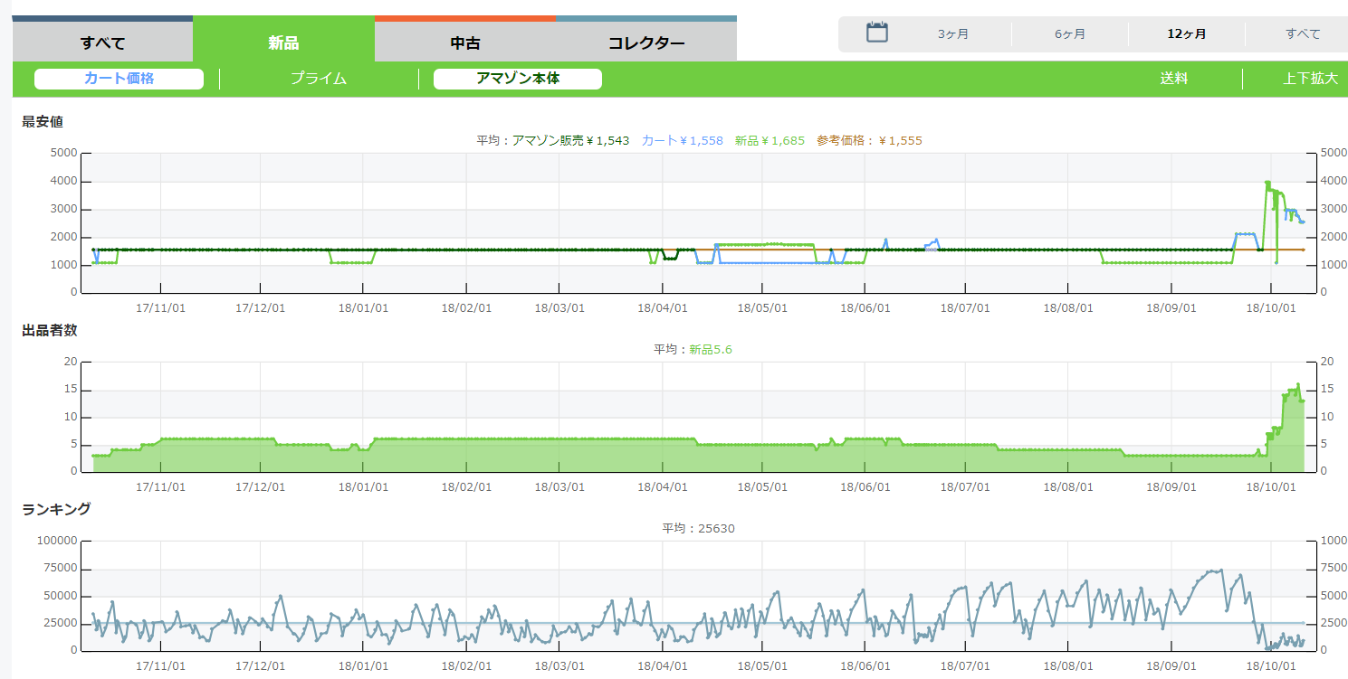Toggle the カート価格 price line

click(x=119, y=79)
